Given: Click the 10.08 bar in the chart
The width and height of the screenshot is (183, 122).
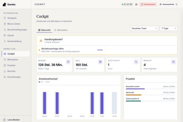Looking at the screenshot, I should (x=92, y=103).
